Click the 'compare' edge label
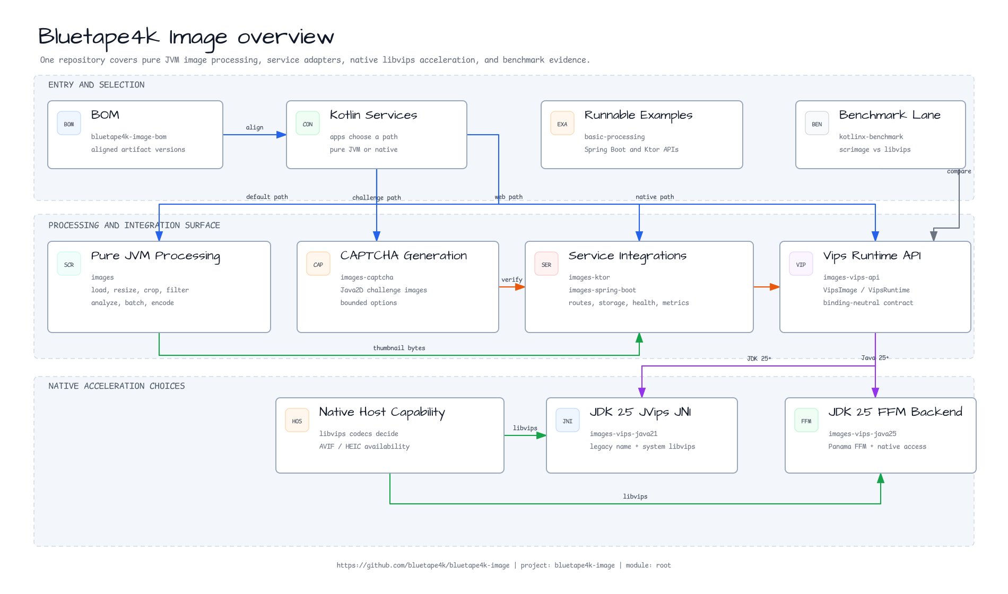 click(x=959, y=171)
